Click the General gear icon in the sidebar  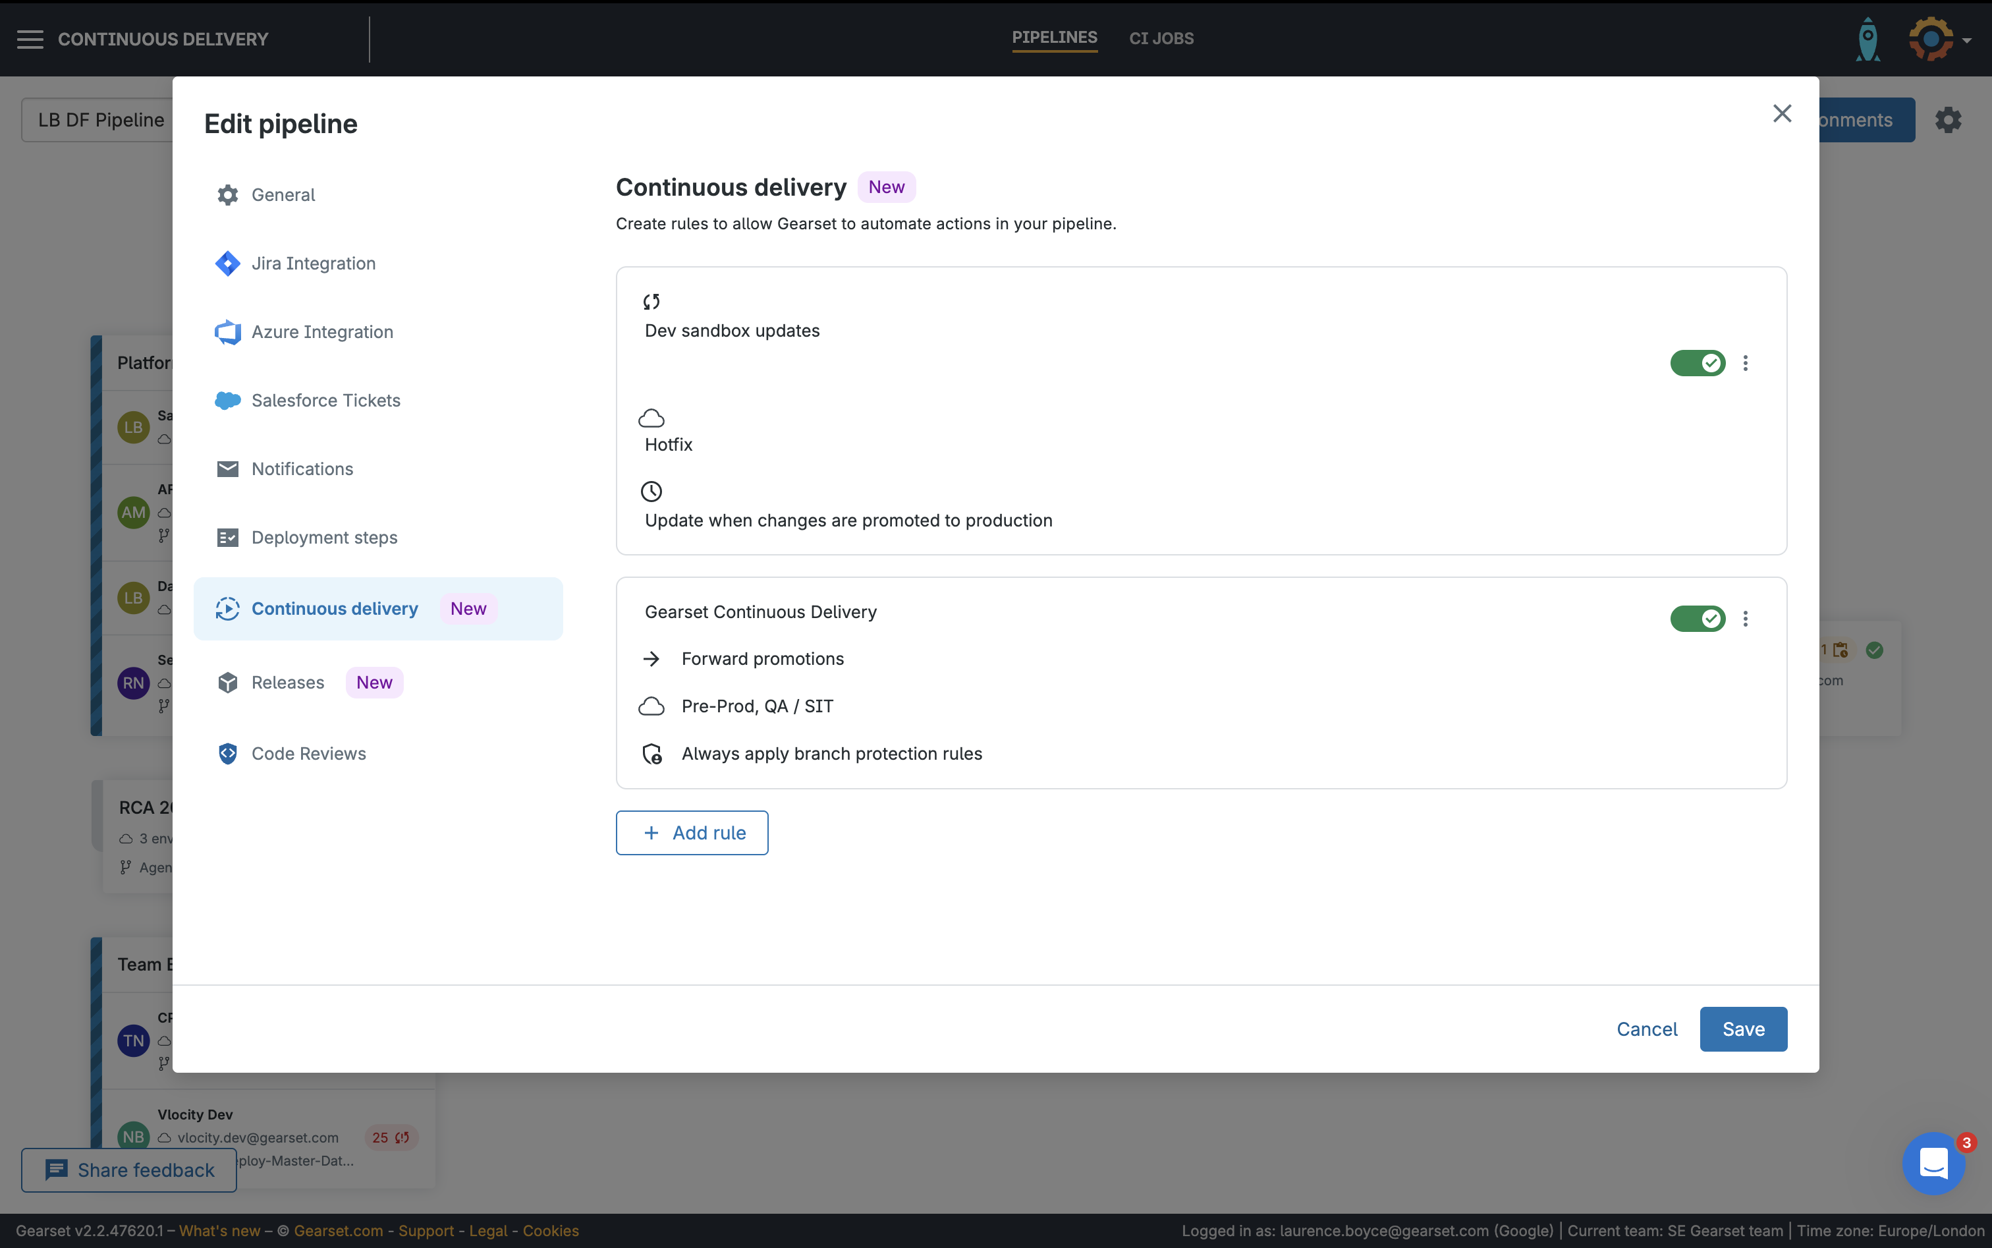228,195
